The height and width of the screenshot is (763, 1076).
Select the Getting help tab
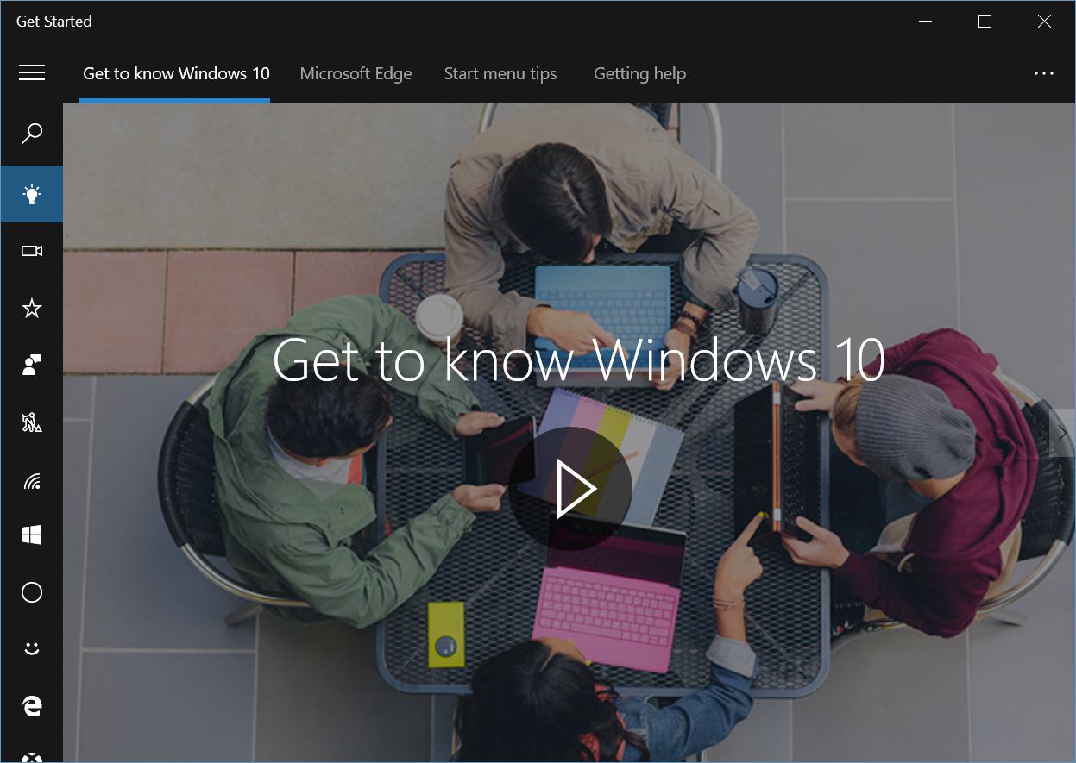point(639,74)
